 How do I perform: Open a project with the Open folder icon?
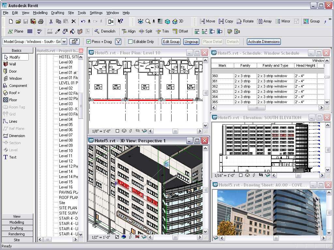18,21
